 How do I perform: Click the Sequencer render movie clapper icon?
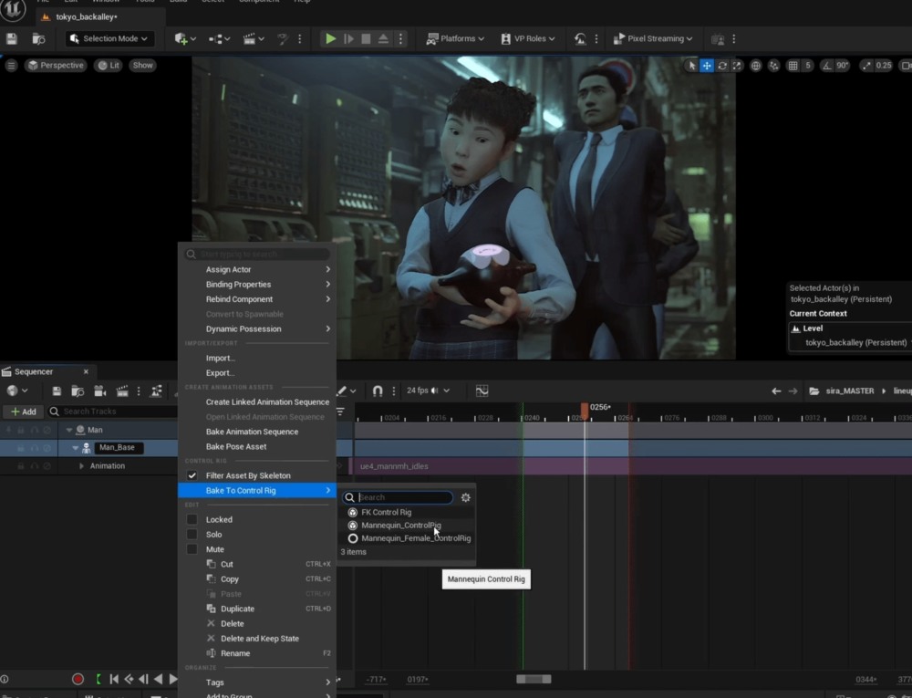coord(122,391)
